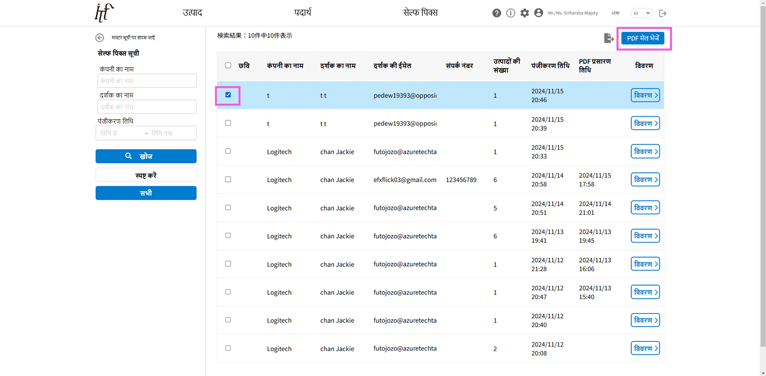This screenshot has width=766, height=376.
Task: Click the user name Mr./Ms. Sriharsha Majety
Action: [x=573, y=13]
